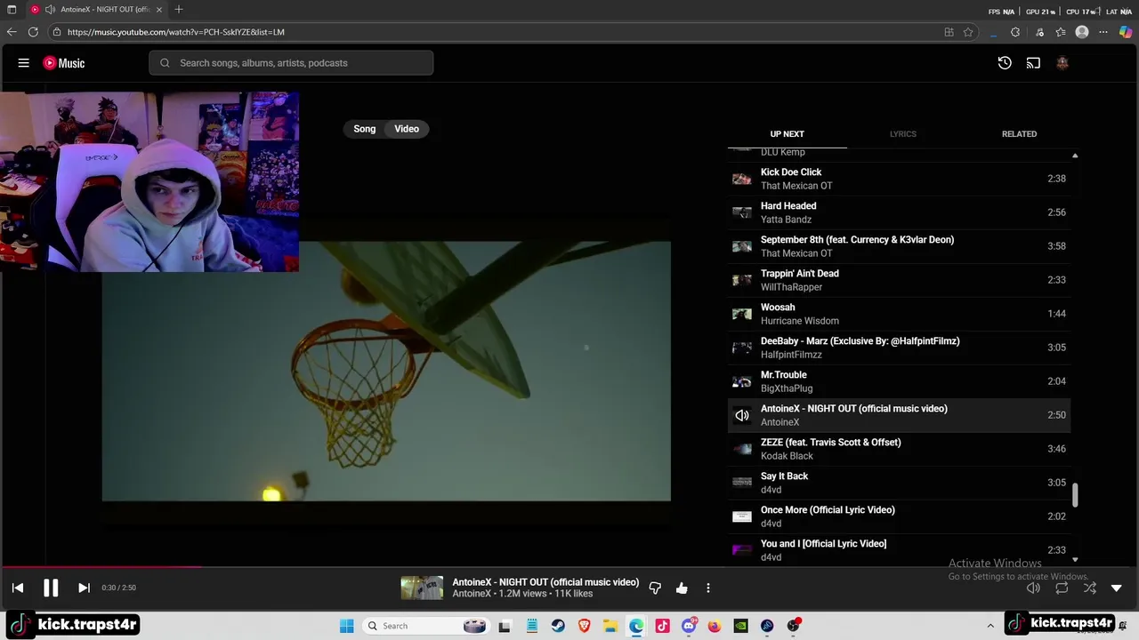1139x640 pixels.
Task: Like NIGHT OUT with thumbs up
Action: (x=682, y=588)
